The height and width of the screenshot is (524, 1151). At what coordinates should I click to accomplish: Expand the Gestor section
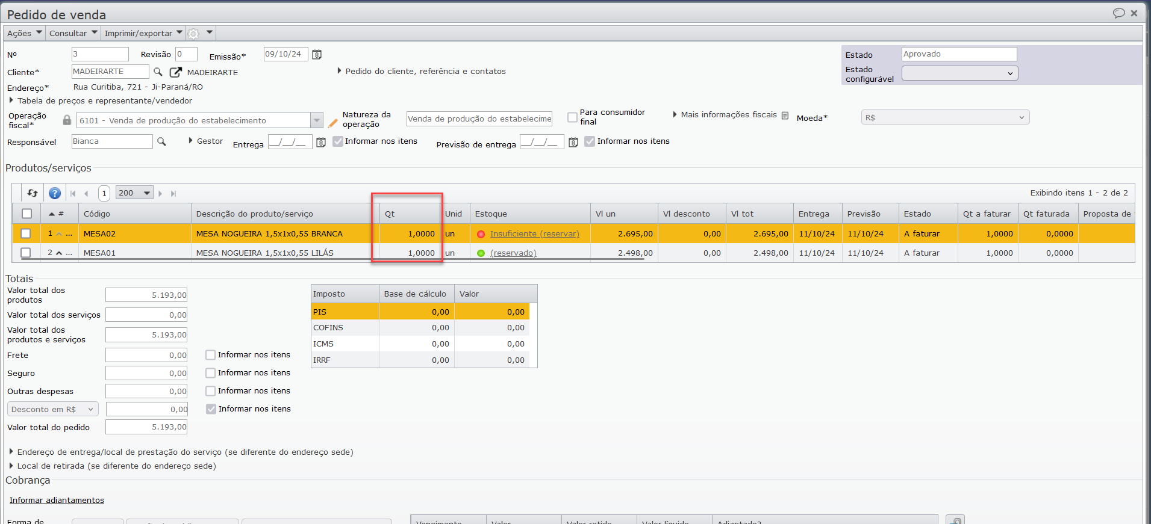205,141
